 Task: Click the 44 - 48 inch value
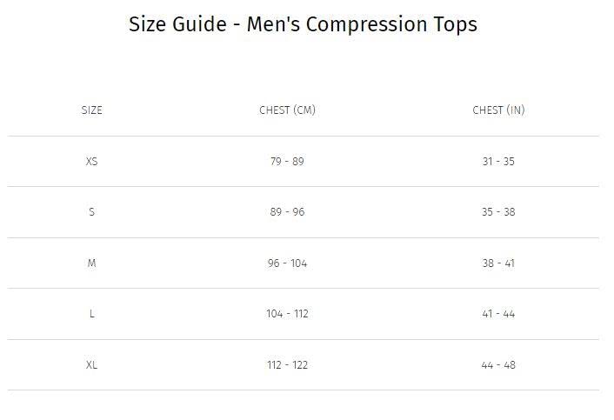pyautogui.click(x=498, y=365)
